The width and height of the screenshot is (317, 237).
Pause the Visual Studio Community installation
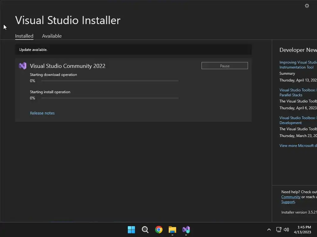pyautogui.click(x=225, y=66)
